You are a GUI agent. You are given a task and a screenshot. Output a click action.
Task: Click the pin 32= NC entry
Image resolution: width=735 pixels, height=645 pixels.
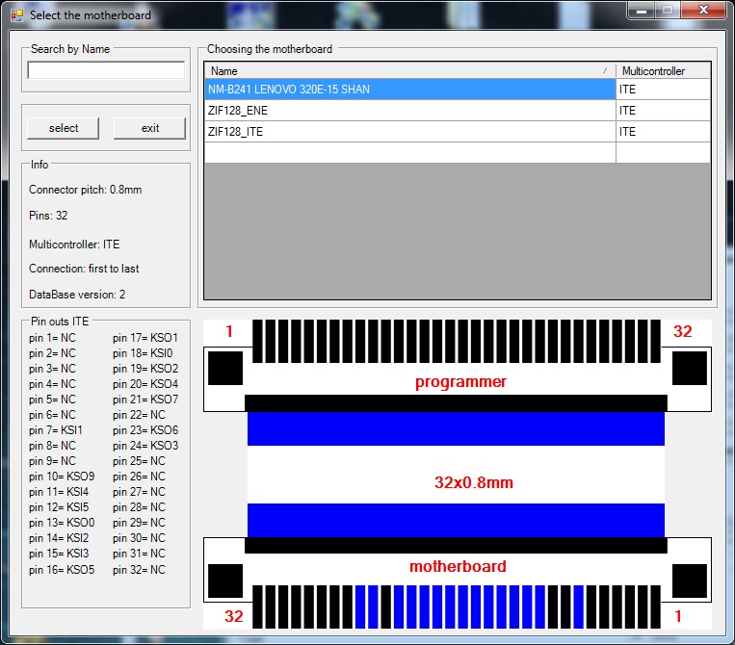point(139,570)
